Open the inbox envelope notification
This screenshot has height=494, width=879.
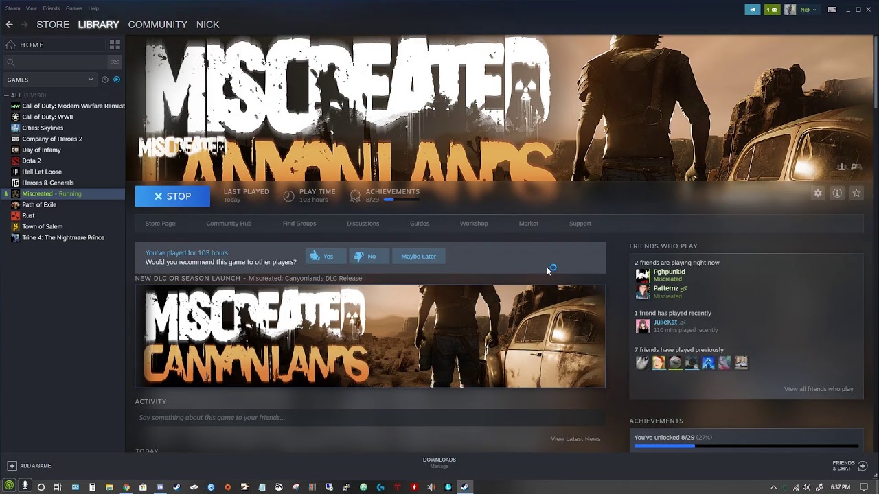click(x=773, y=10)
